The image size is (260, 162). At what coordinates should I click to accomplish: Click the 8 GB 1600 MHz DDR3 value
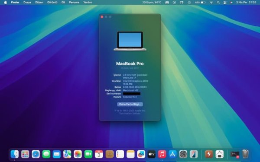point(135,87)
